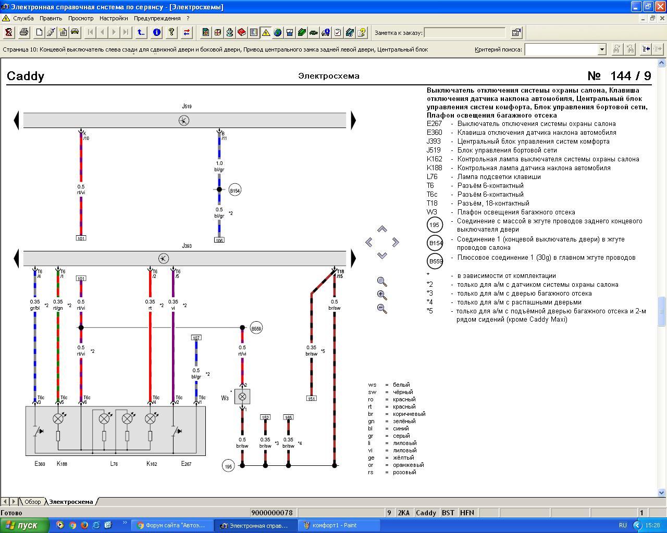Click the wire reference box 106
667x533 pixels.
point(219,240)
